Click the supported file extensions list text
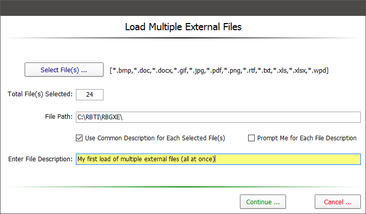The image size is (366, 214). click(x=219, y=71)
